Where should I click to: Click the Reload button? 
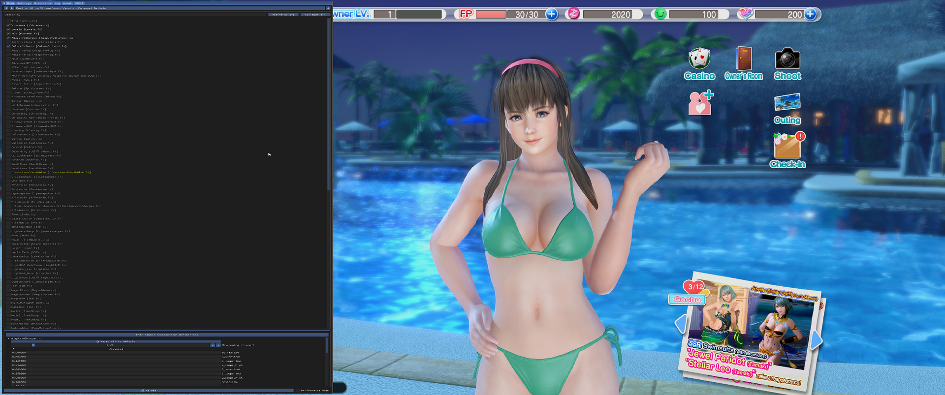[149, 391]
